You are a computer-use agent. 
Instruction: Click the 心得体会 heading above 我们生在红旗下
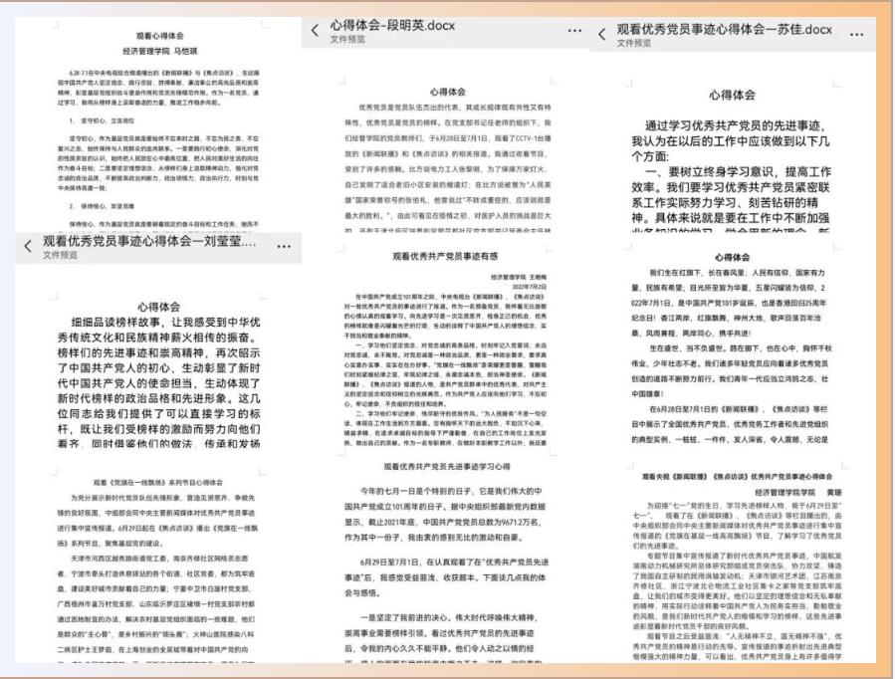coord(733,257)
